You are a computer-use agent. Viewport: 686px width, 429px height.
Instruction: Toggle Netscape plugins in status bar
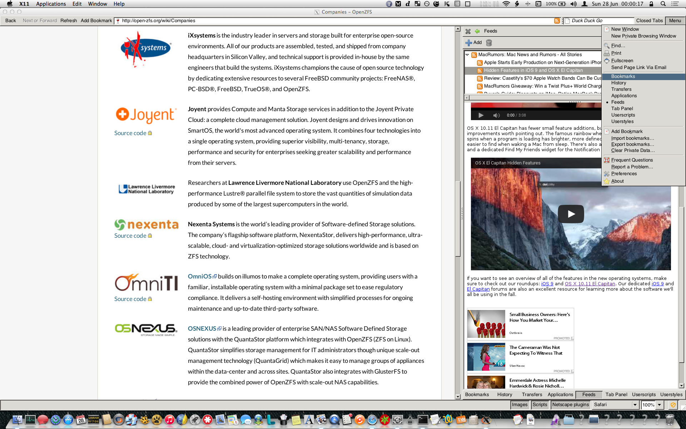pyautogui.click(x=570, y=405)
